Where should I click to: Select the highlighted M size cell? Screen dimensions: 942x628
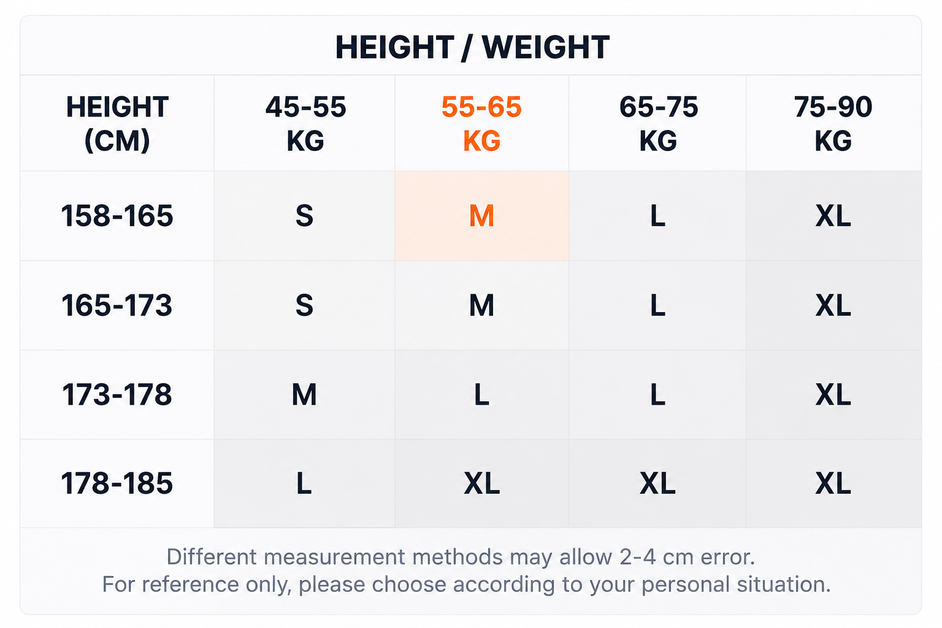pos(482,216)
